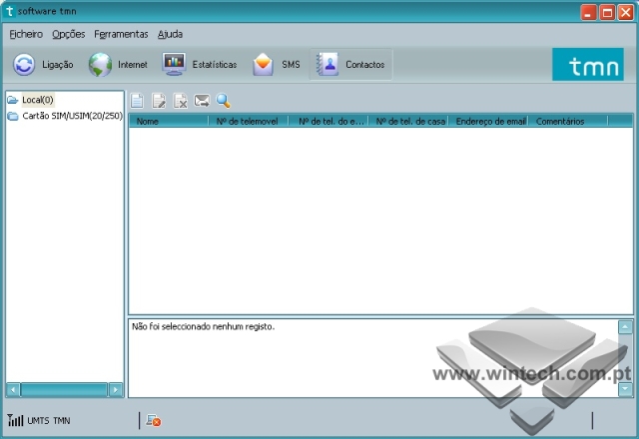The width and height of the screenshot is (639, 439).
Task: Click the send message envelope icon
Action: tap(202, 100)
